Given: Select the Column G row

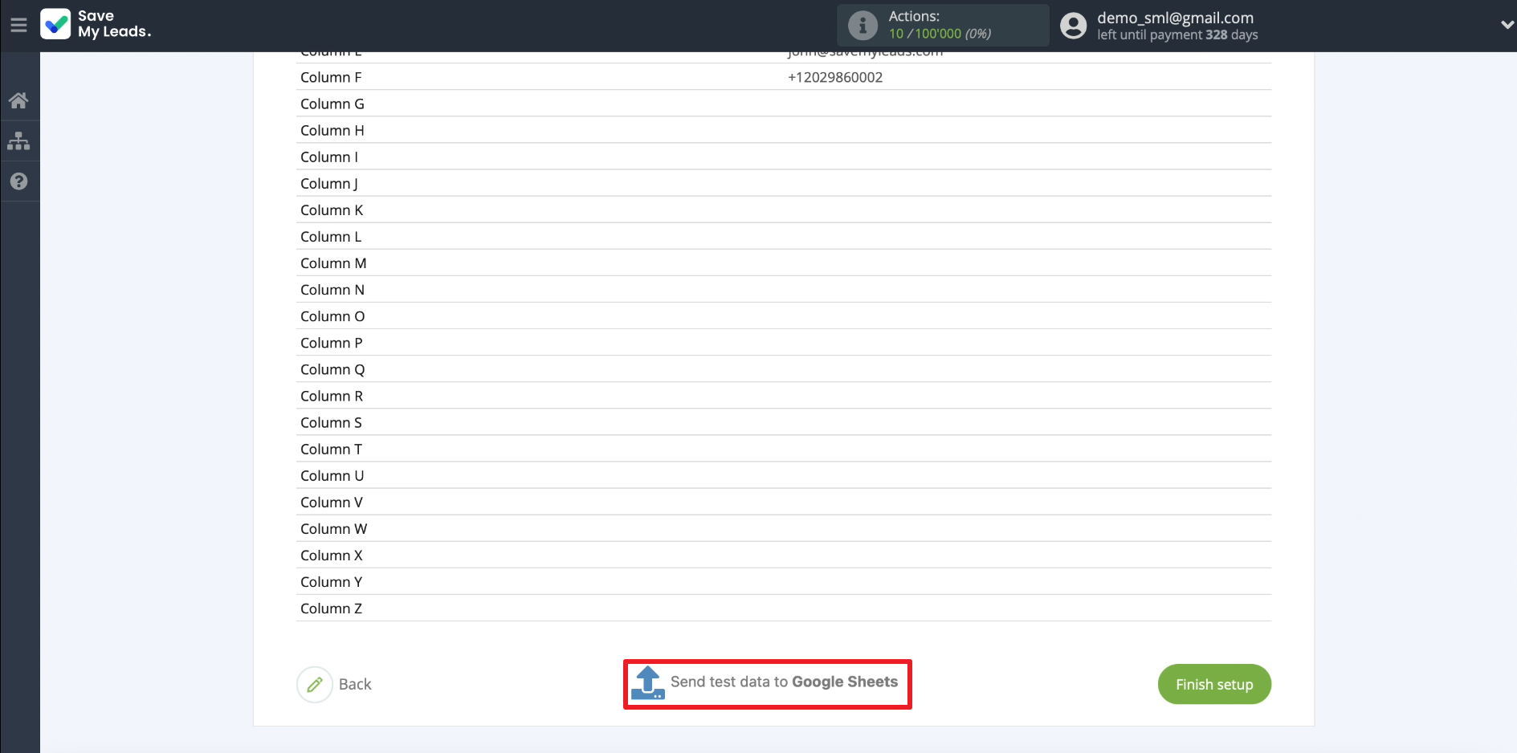Looking at the screenshot, I should [x=784, y=104].
